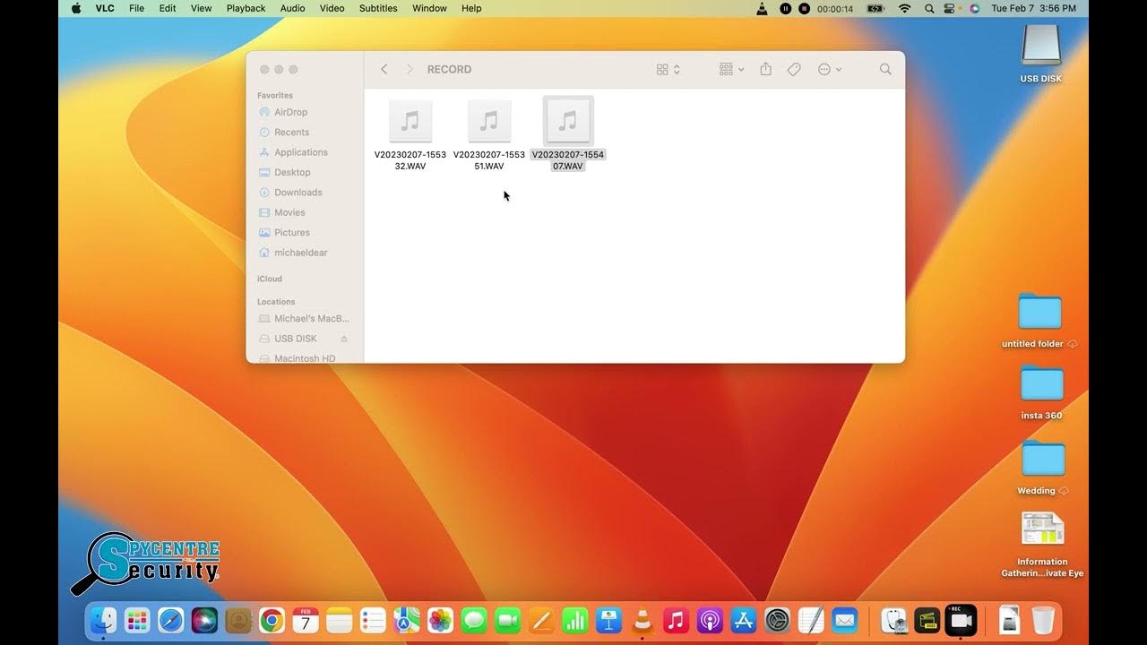The image size is (1147, 645).
Task: Select Information Gathering document on desktop
Action: pos(1042,545)
